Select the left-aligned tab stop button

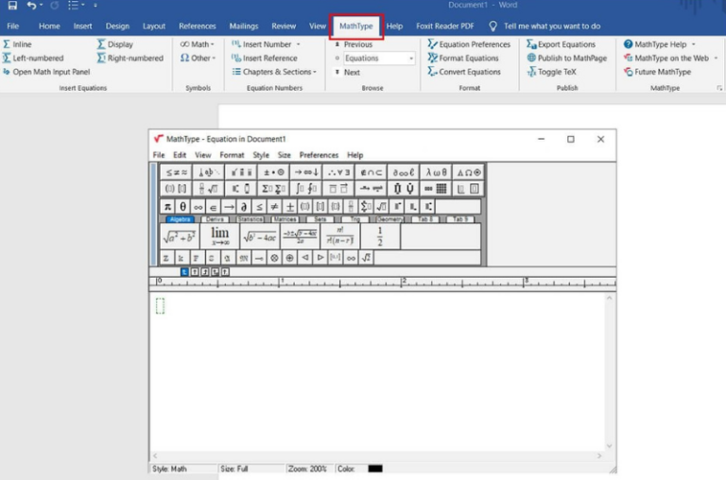(184, 272)
